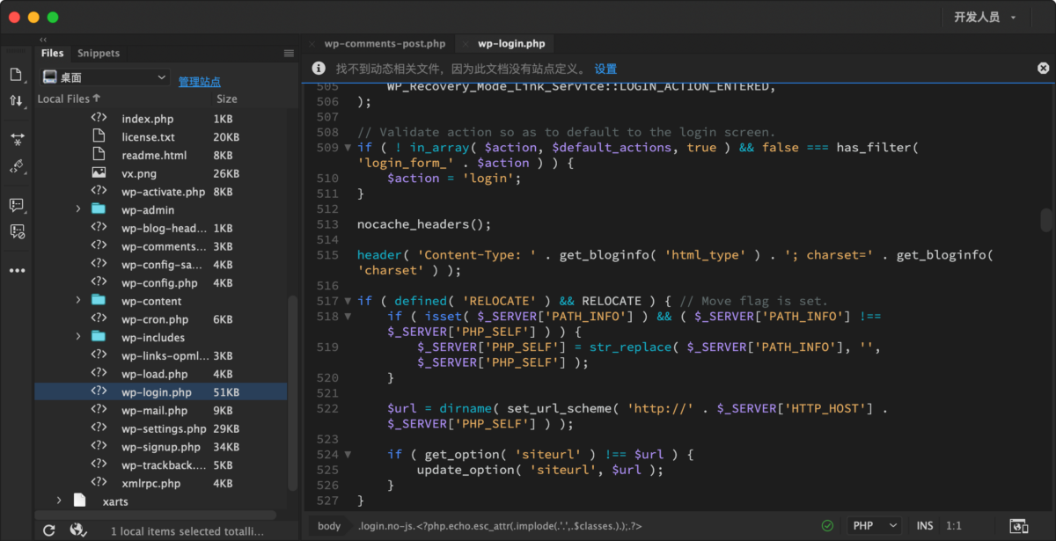Collapse the code fold at line 517
The image size is (1056, 541).
(x=348, y=301)
